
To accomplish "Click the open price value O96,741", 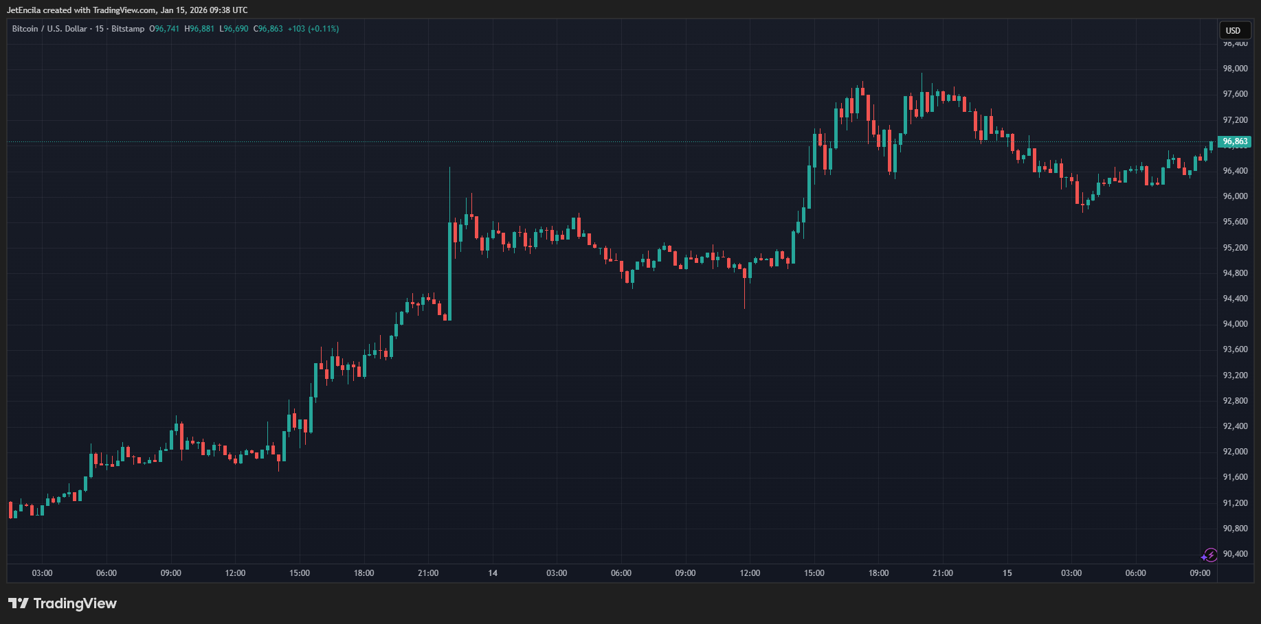I will 164,29.
